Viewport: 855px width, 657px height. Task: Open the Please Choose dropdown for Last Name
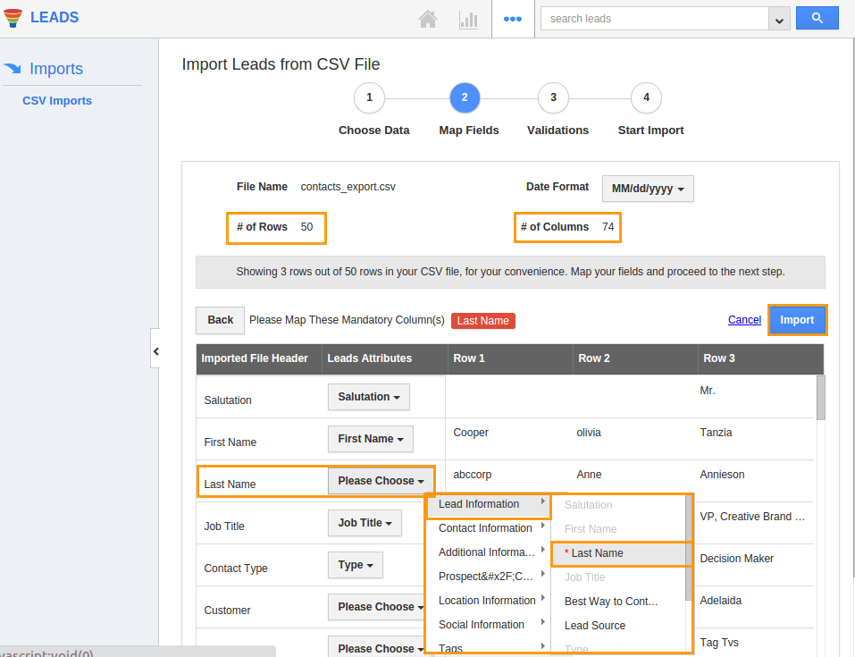[x=381, y=481]
